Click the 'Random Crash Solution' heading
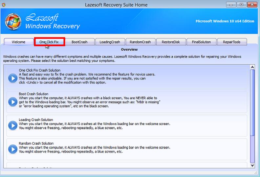260x177 pixels. coord(36,143)
